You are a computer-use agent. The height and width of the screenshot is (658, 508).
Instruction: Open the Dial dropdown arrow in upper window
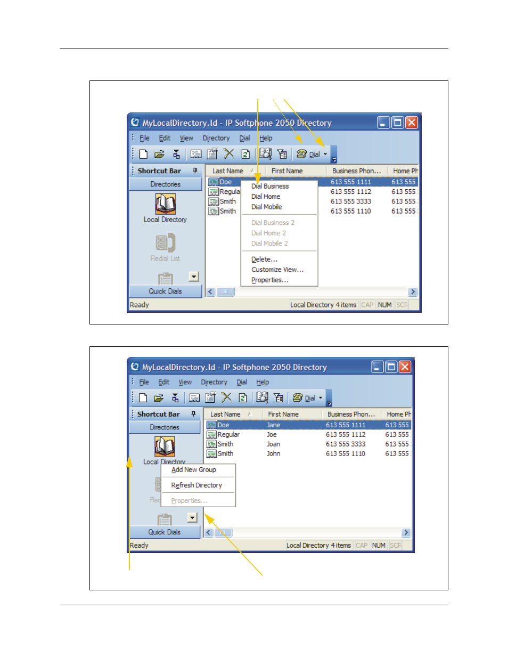coord(325,154)
